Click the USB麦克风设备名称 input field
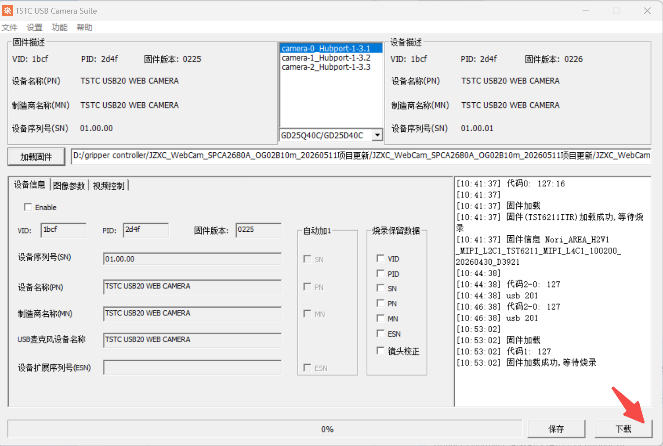Screen dimensions: 663x446 click(192, 340)
